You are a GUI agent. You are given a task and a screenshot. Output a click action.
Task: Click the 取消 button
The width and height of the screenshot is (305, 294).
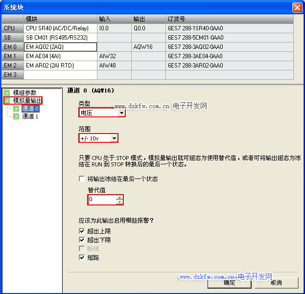tap(276, 283)
